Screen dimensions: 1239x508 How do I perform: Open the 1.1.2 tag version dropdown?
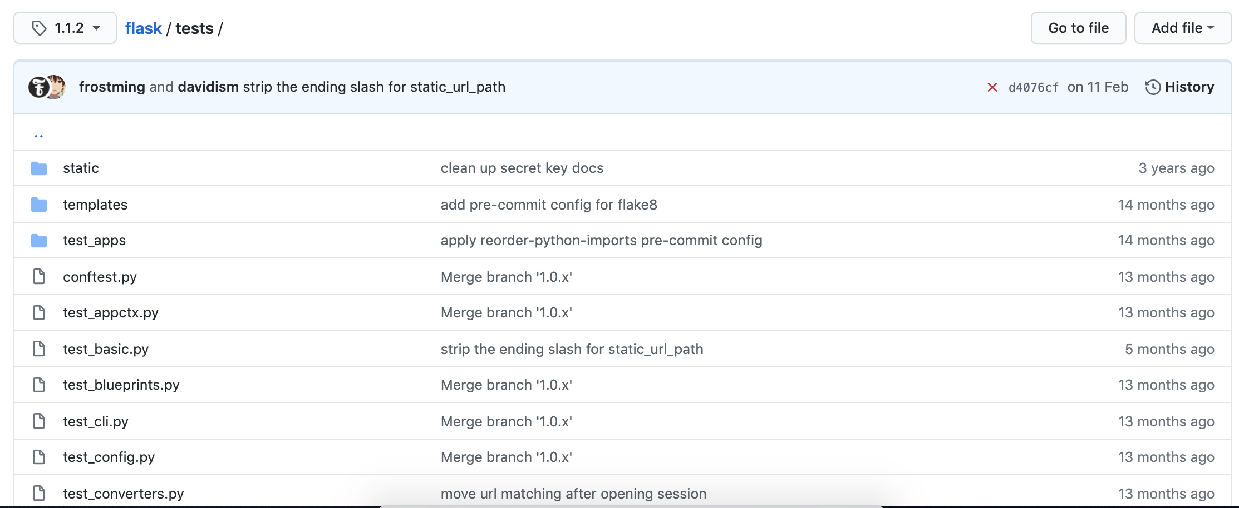coord(65,27)
